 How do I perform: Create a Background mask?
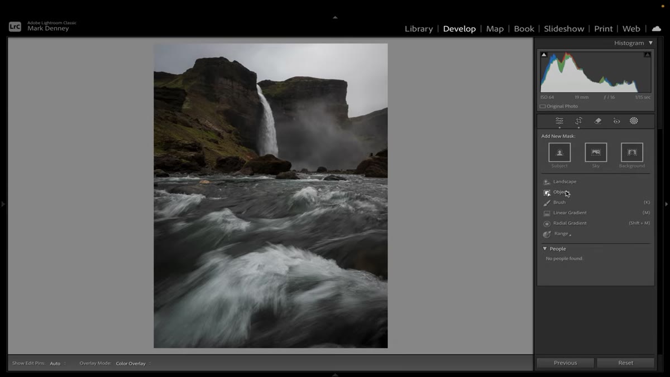[x=632, y=152]
